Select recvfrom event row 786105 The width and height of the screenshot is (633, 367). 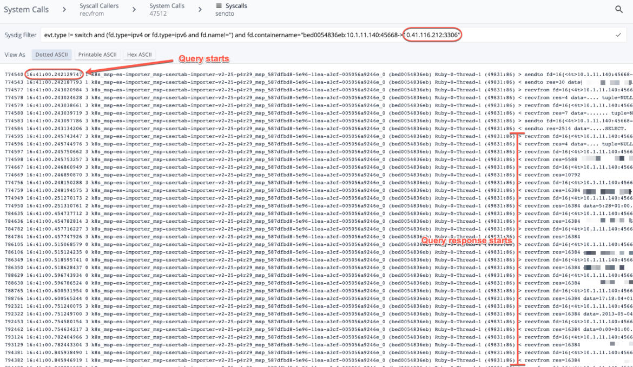click(216, 244)
